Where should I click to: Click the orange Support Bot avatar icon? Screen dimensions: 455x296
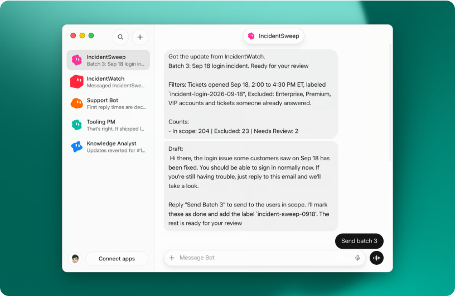[x=77, y=103]
